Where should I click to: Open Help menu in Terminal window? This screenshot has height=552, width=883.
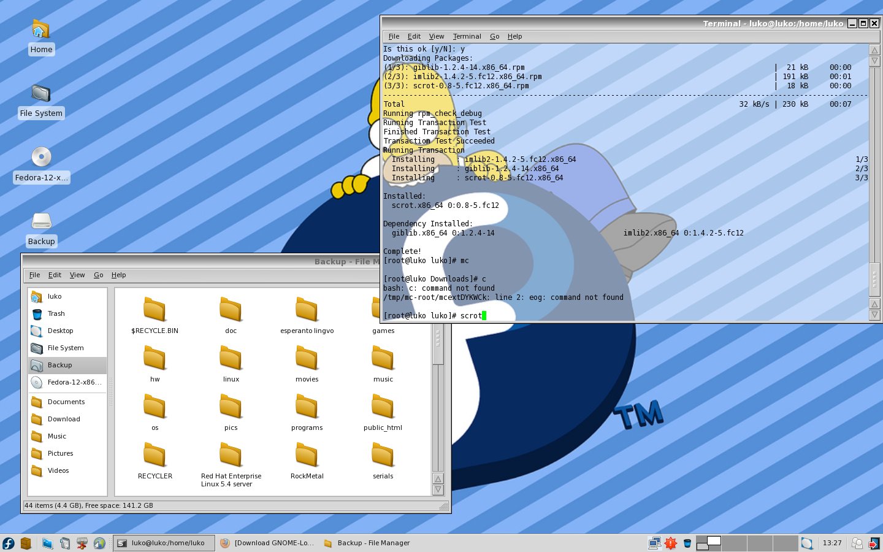[x=514, y=36]
